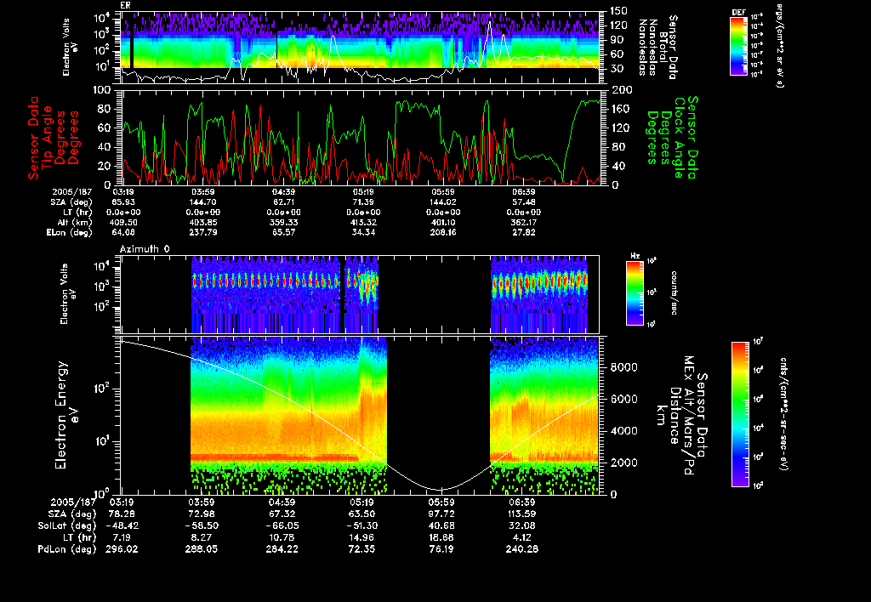Click the Azimuth 0 panel title
871x602 pixels.
point(145,249)
